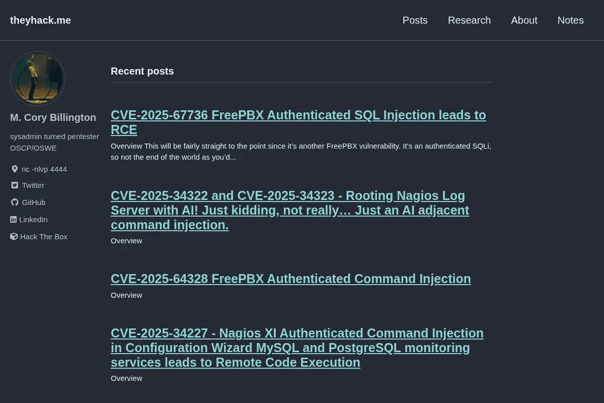604x403 pixels.
Task: Open the Research navigation item
Action: click(x=469, y=20)
